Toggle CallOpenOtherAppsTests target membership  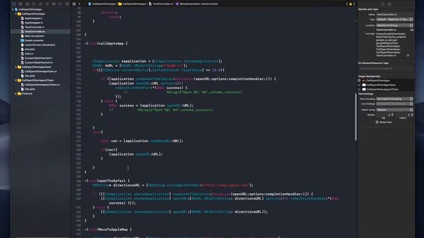(359, 85)
